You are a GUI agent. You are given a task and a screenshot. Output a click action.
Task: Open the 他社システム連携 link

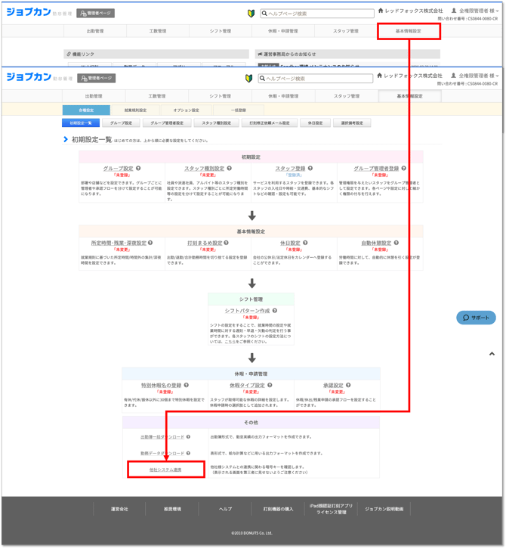(x=165, y=470)
